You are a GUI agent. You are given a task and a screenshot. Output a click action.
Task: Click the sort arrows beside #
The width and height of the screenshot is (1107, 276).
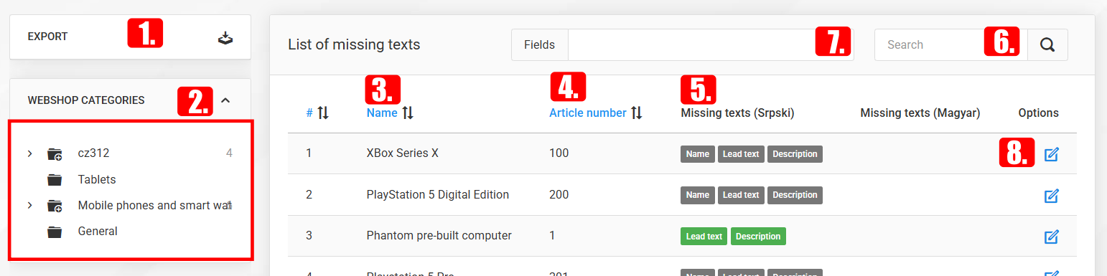[x=323, y=113]
